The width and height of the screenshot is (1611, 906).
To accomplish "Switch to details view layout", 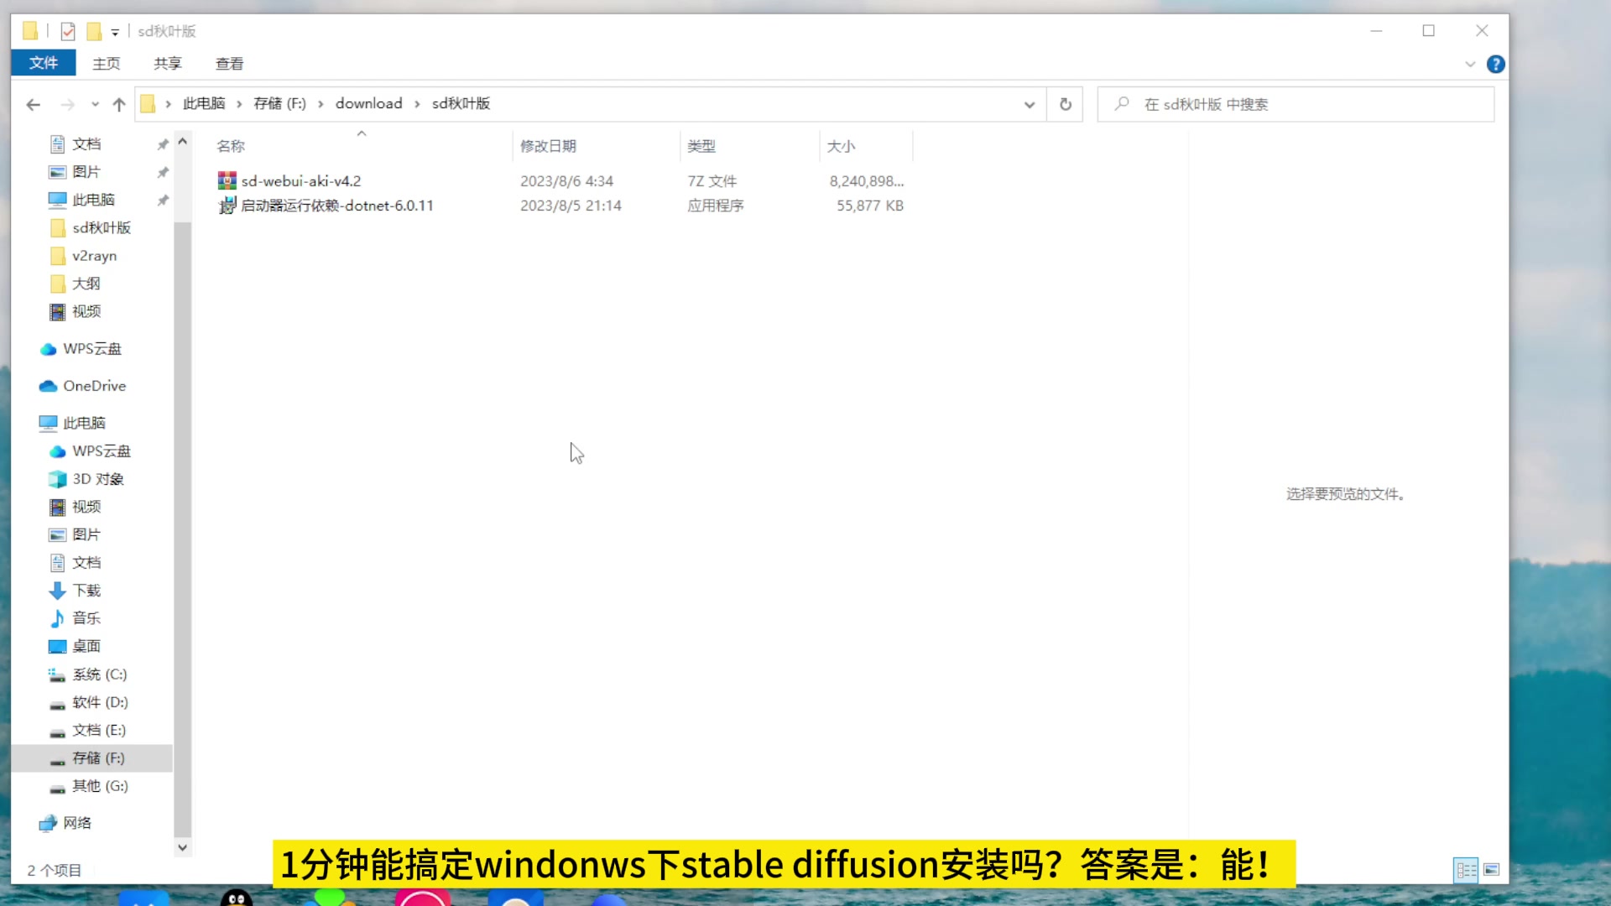I will [1466, 870].
